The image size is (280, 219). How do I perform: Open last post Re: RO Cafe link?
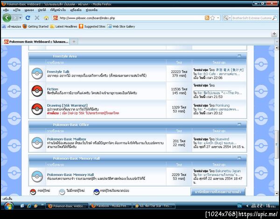point(218,74)
